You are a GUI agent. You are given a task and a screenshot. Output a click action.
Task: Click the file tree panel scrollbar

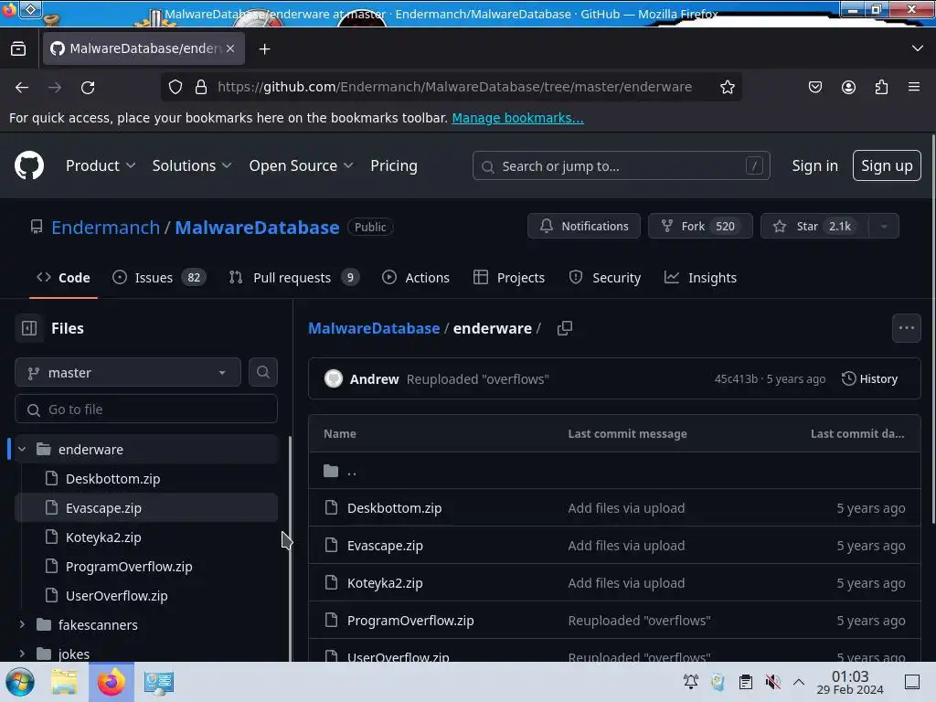pyautogui.click(x=290, y=549)
